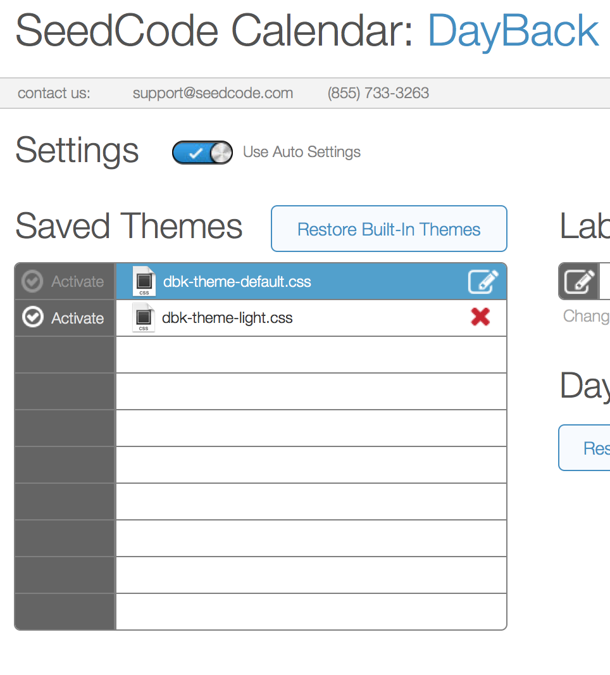
Task: Click the (855) 733-3263 phone number
Action: (x=378, y=93)
